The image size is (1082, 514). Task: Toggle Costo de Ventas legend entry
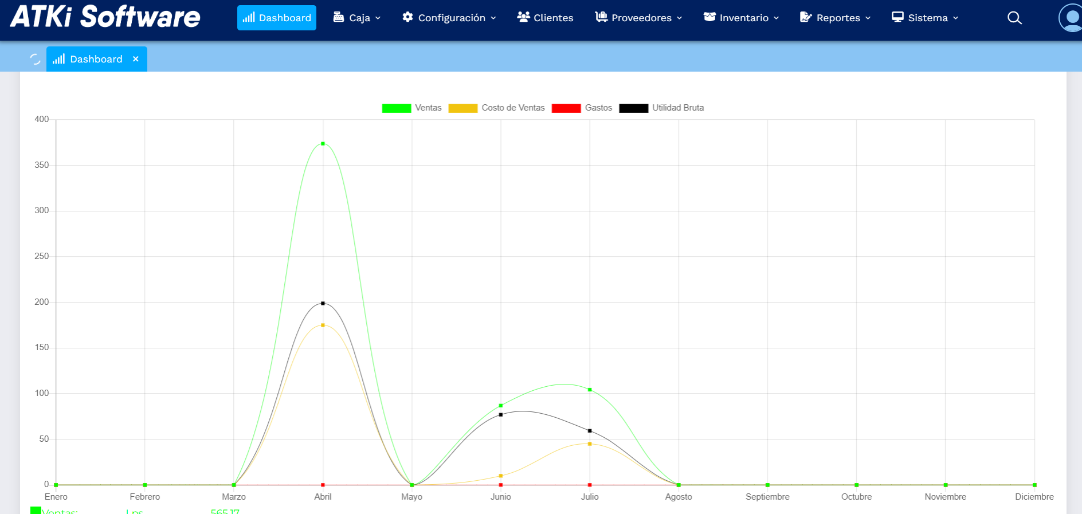tap(496, 108)
